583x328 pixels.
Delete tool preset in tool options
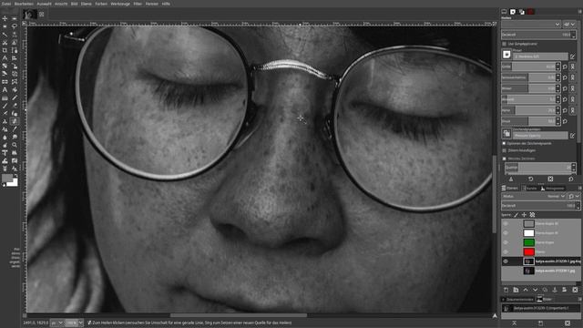tap(550, 179)
